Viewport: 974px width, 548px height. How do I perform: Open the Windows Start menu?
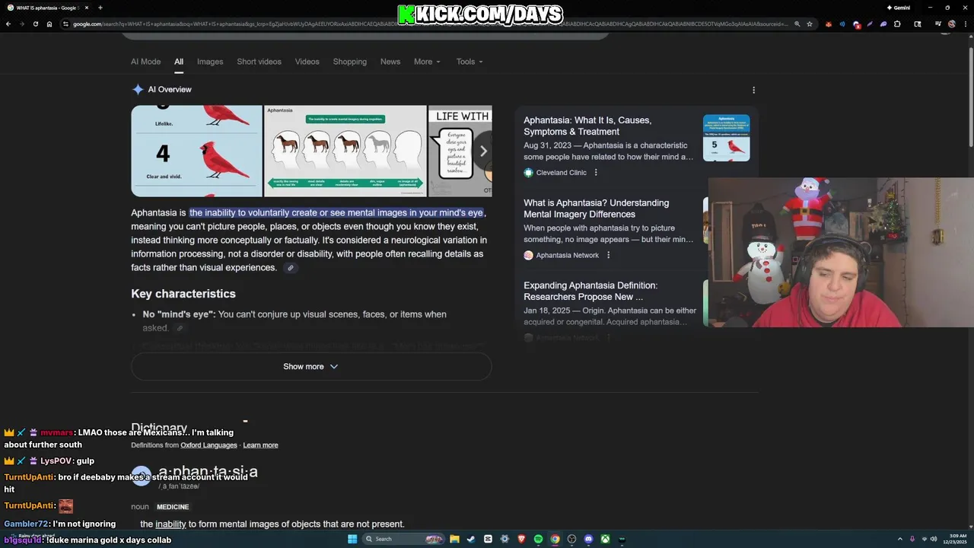(352, 539)
